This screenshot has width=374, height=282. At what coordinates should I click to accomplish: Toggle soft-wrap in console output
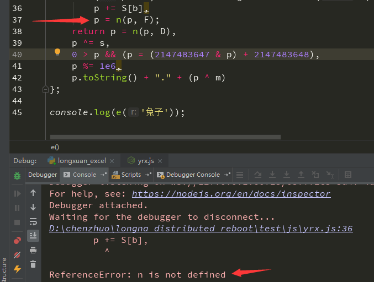[33, 221]
